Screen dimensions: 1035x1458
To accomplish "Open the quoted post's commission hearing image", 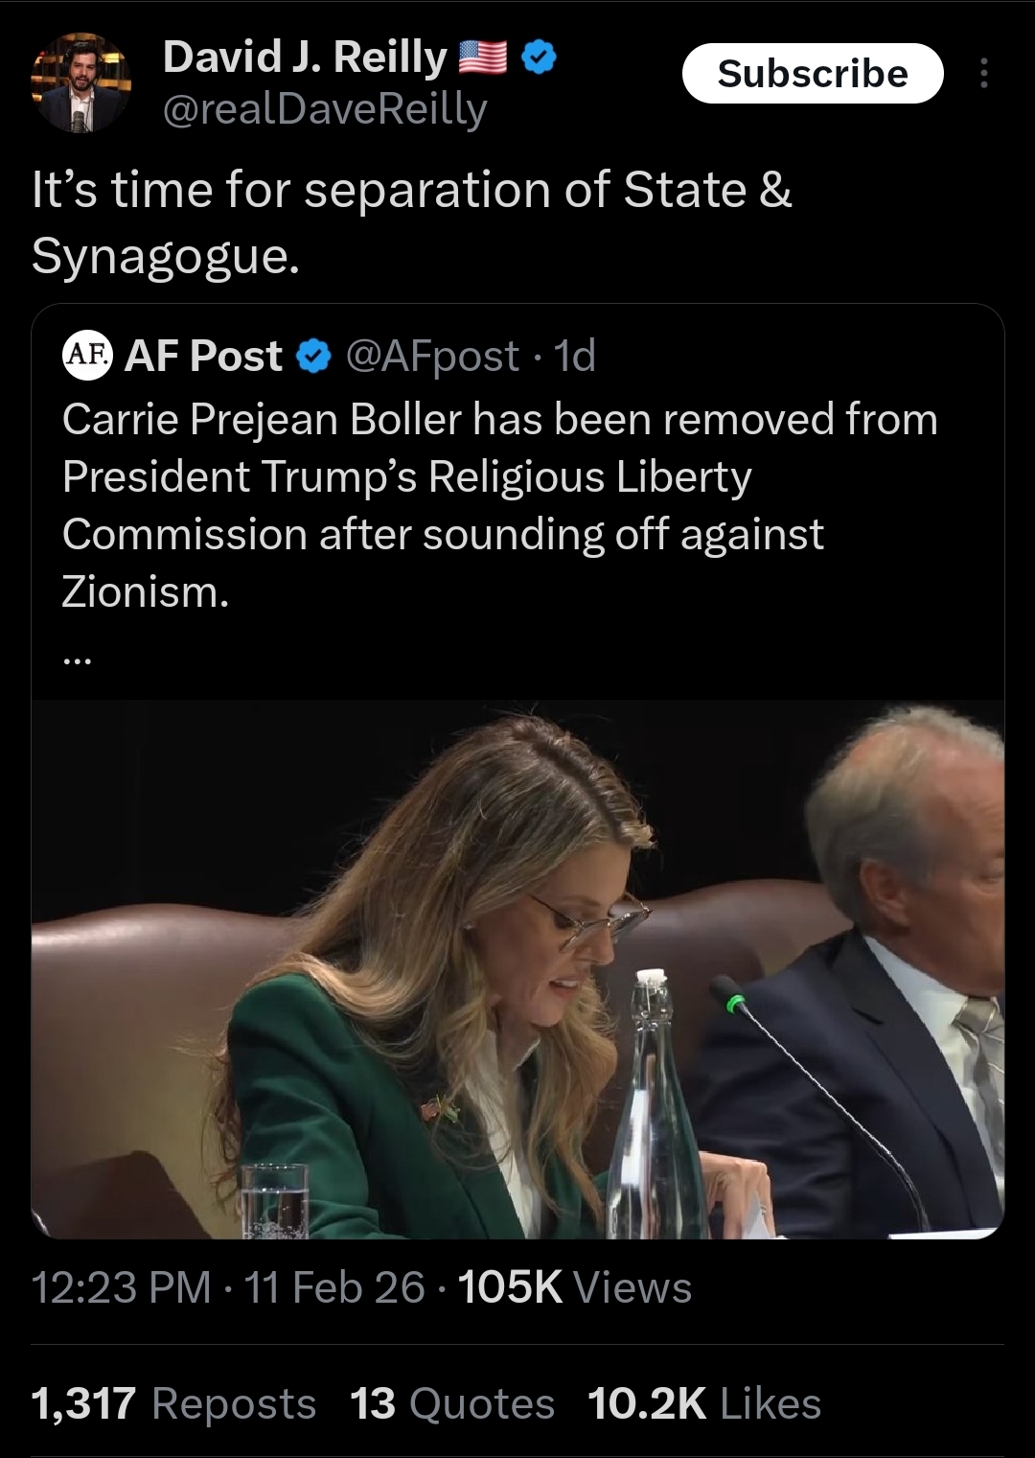I will point(517,968).
